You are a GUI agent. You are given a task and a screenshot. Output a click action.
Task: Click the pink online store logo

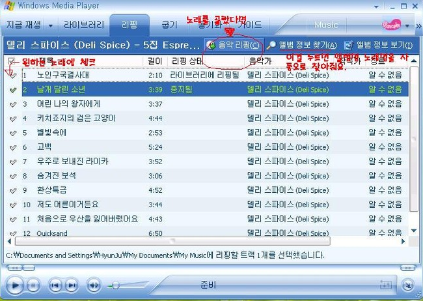(391, 25)
